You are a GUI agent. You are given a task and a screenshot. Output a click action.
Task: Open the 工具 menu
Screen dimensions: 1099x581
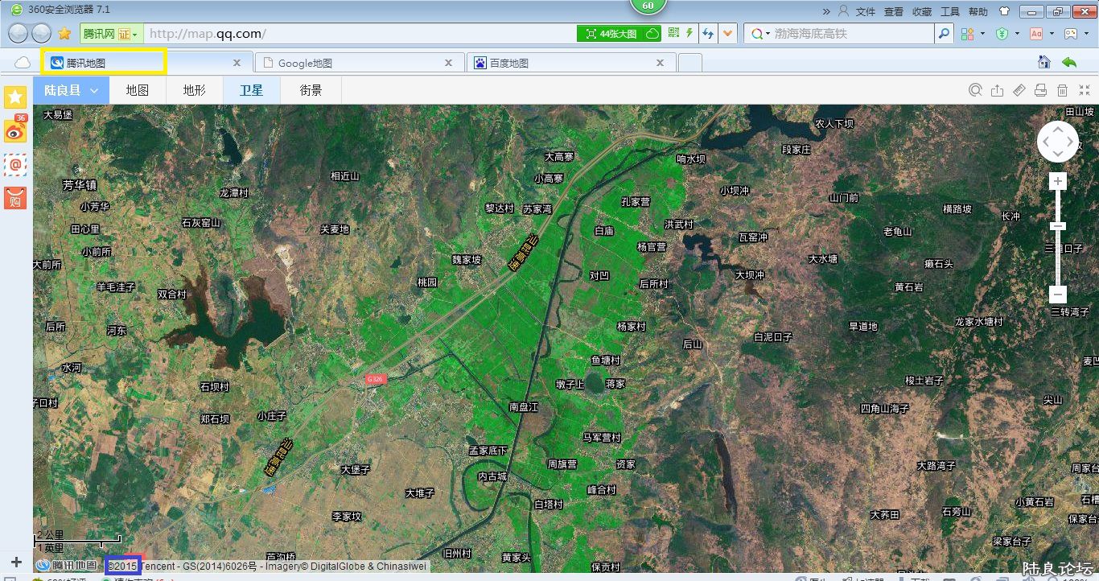click(950, 11)
